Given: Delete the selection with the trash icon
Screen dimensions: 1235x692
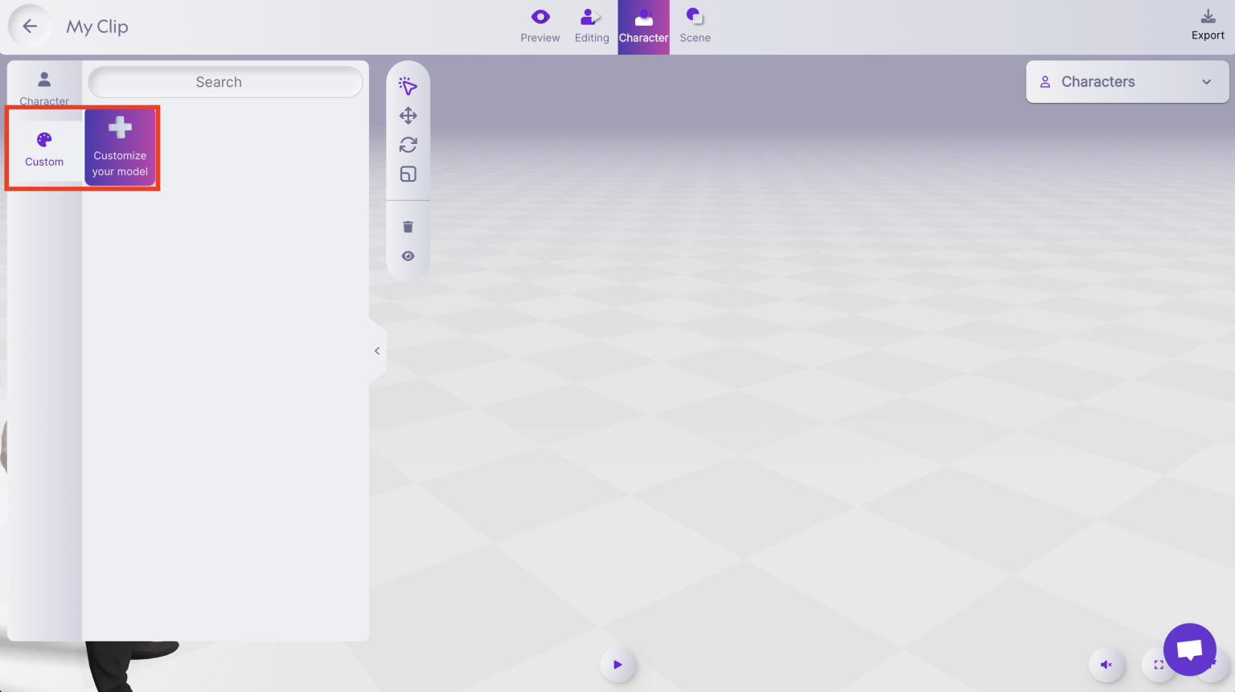Looking at the screenshot, I should tap(408, 226).
